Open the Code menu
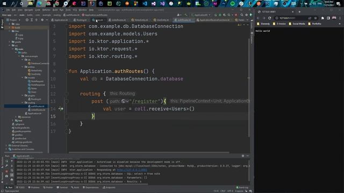 tap(38, 10)
